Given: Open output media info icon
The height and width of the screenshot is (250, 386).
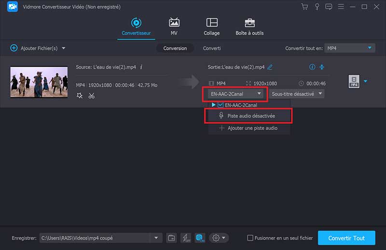Looking at the screenshot, I should pos(312,67).
